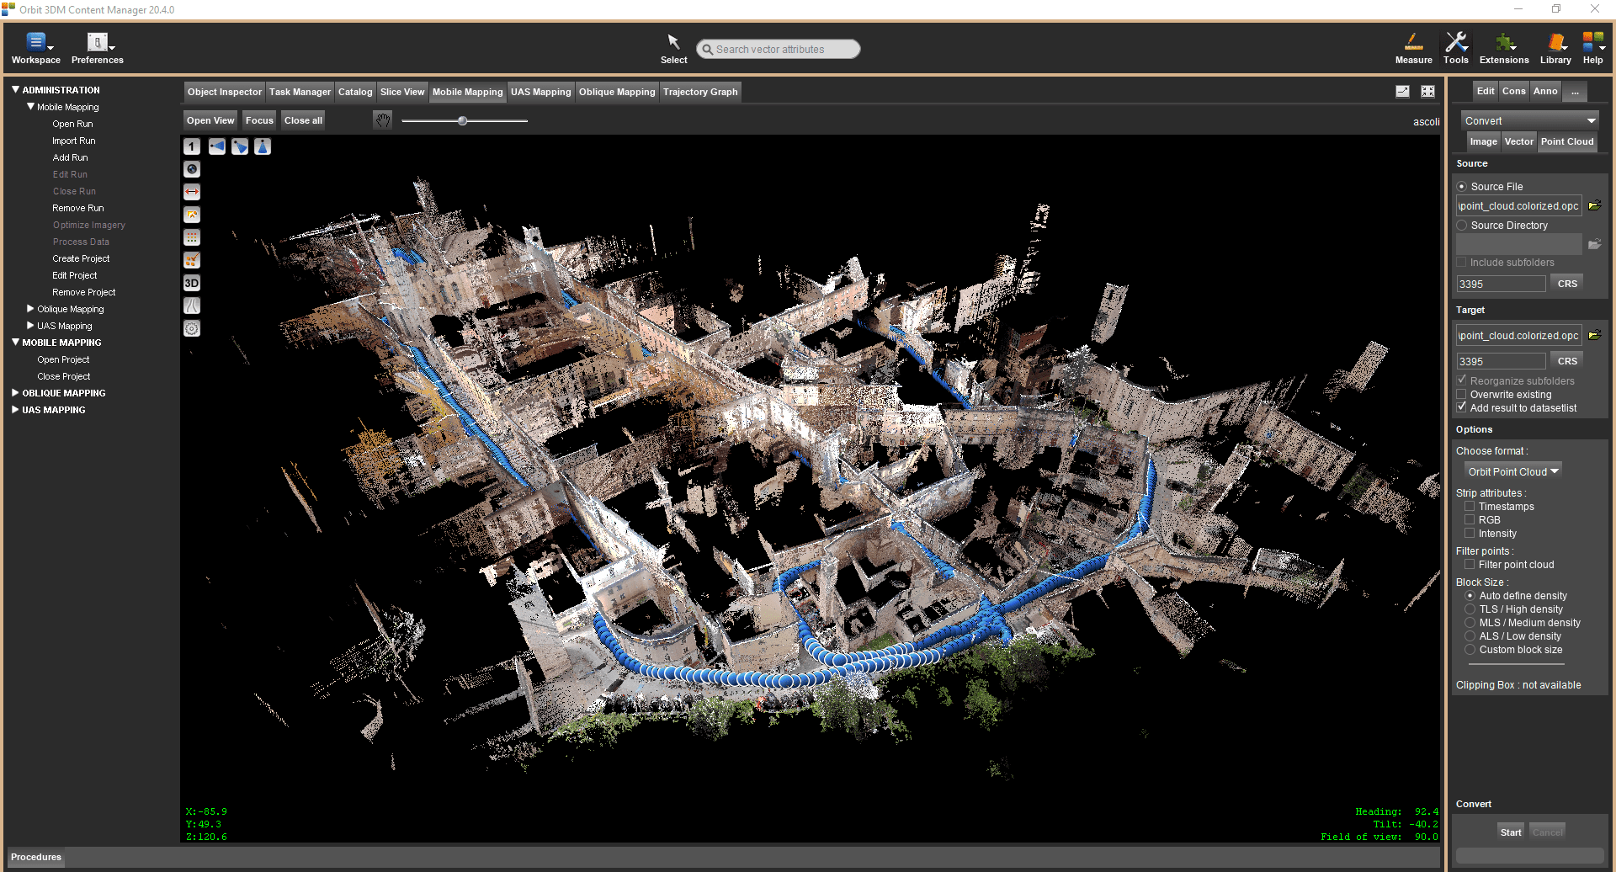1616x872 pixels.
Task: Browse for source file folder icon
Action: point(1594,205)
